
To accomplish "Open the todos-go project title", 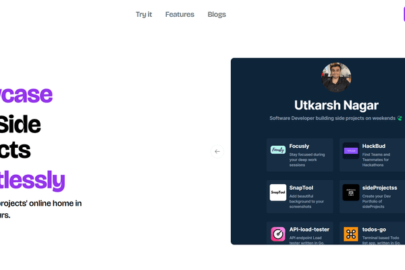I will (374, 230).
